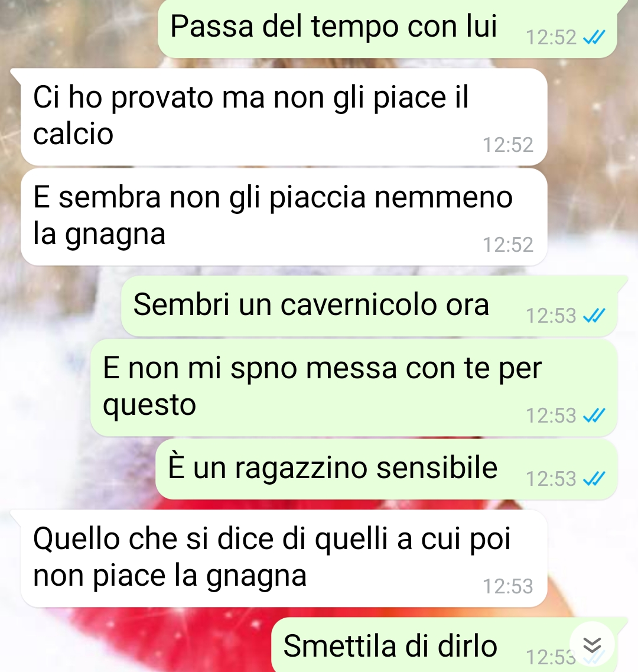638x672 pixels.
Task: Click read receipt ticks on 'Passa del tempo con lui'
Action: pos(594,38)
